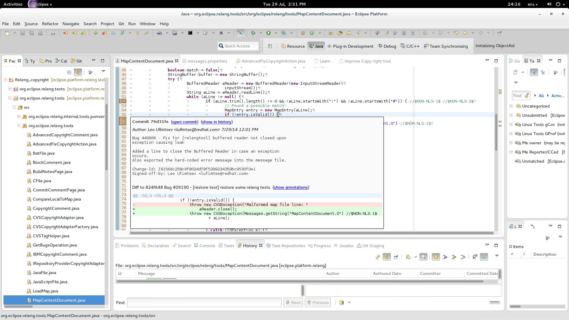
Task: Toggle Link with Editor in Package Explorer
Action: 78,72
